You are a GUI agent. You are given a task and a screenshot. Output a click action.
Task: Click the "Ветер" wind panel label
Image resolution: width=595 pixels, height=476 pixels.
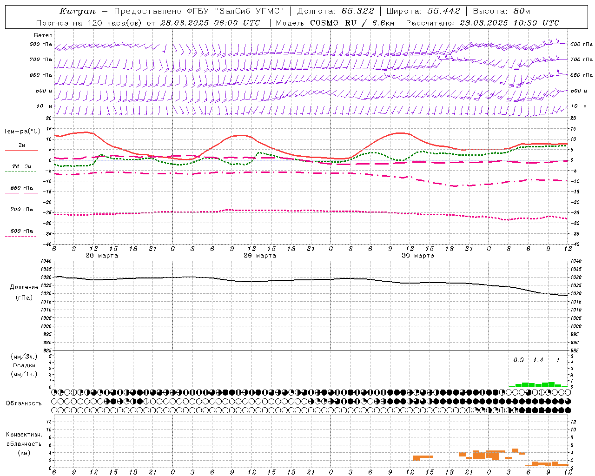click(x=43, y=35)
